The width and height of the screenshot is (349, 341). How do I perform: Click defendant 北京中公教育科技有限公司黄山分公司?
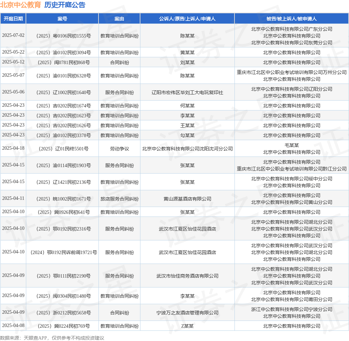click(292, 202)
